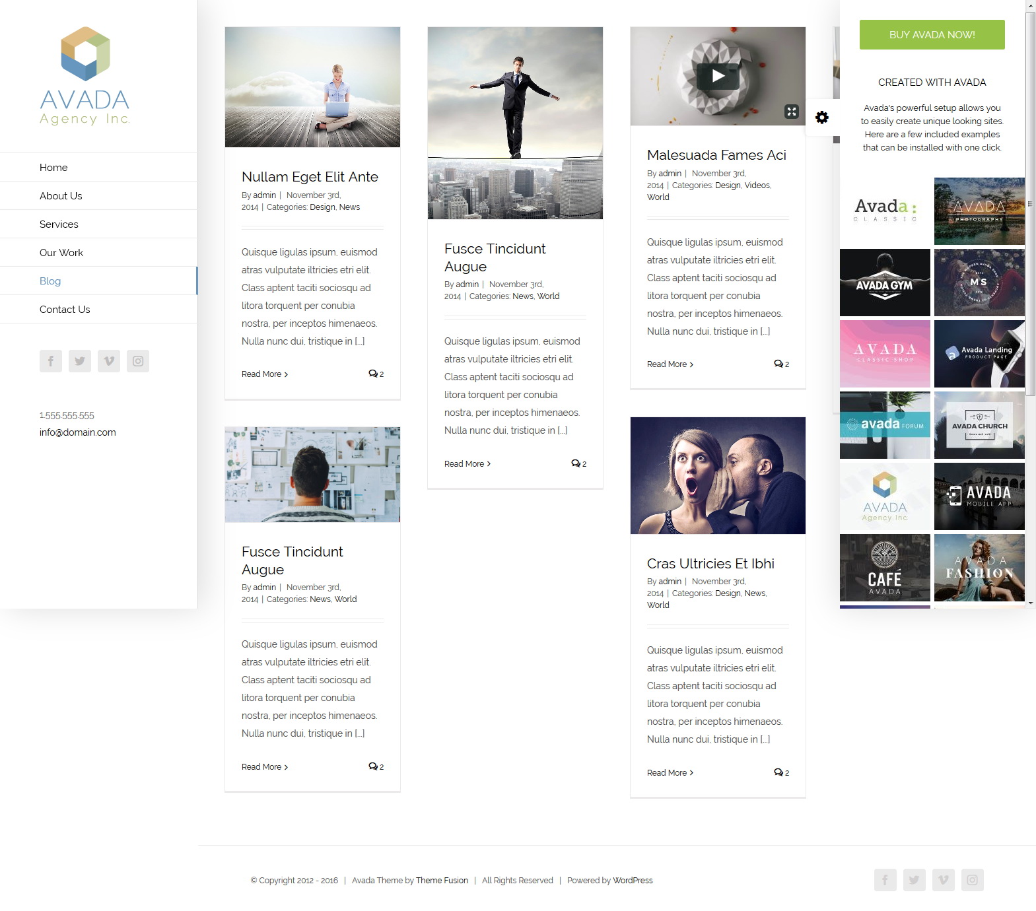
Task: Select the Avada Forum demo thumbnail
Action: pos(885,425)
